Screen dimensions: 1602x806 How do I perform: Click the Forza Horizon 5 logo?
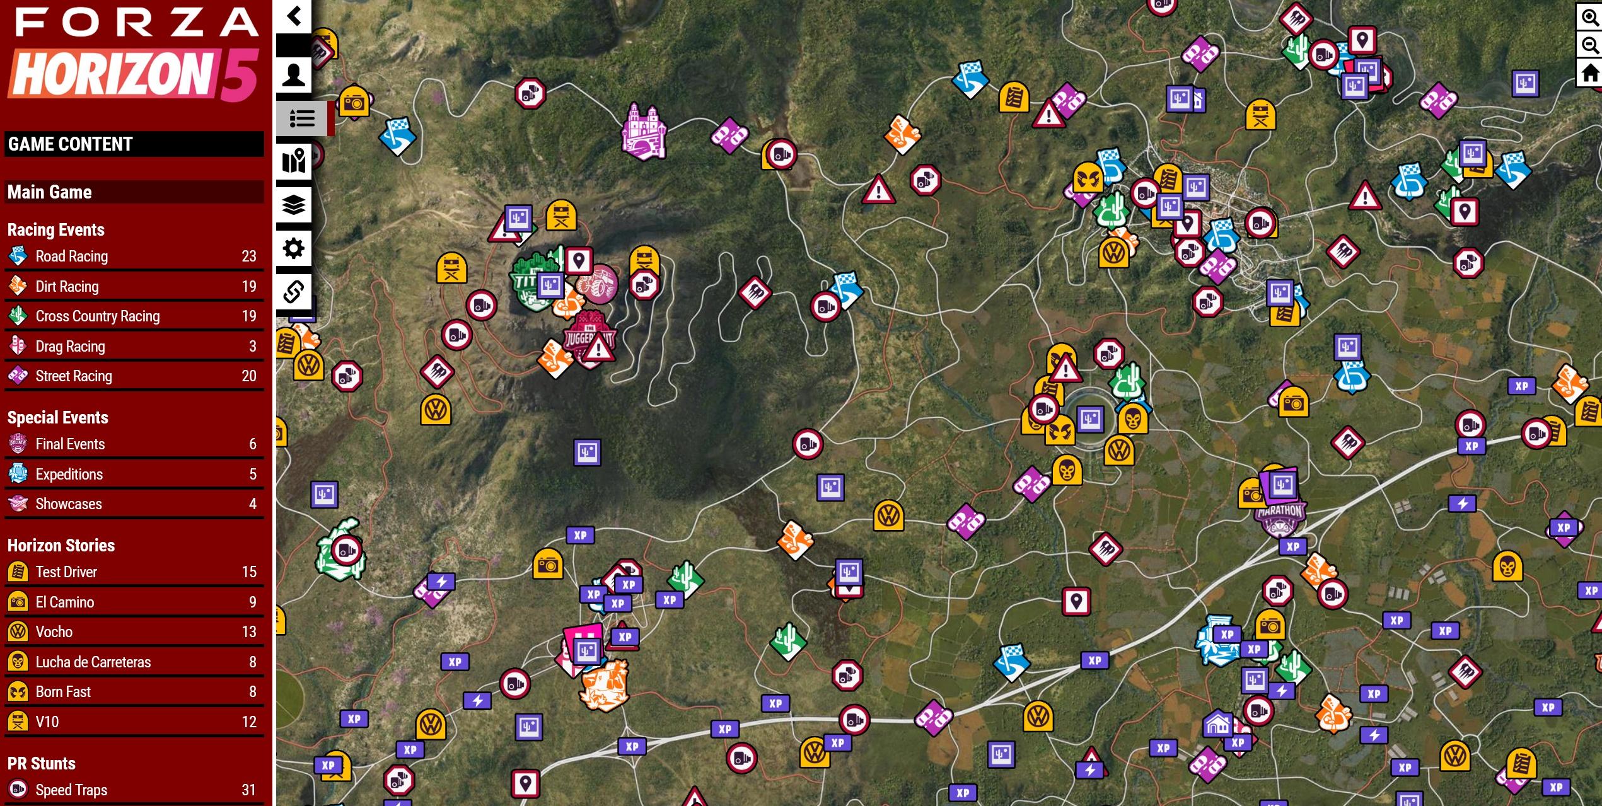(x=135, y=54)
